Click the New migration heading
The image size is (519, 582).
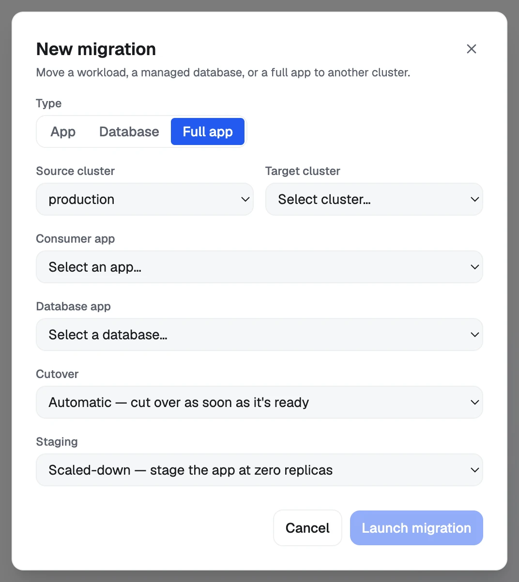pyautogui.click(x=96, y=49)
